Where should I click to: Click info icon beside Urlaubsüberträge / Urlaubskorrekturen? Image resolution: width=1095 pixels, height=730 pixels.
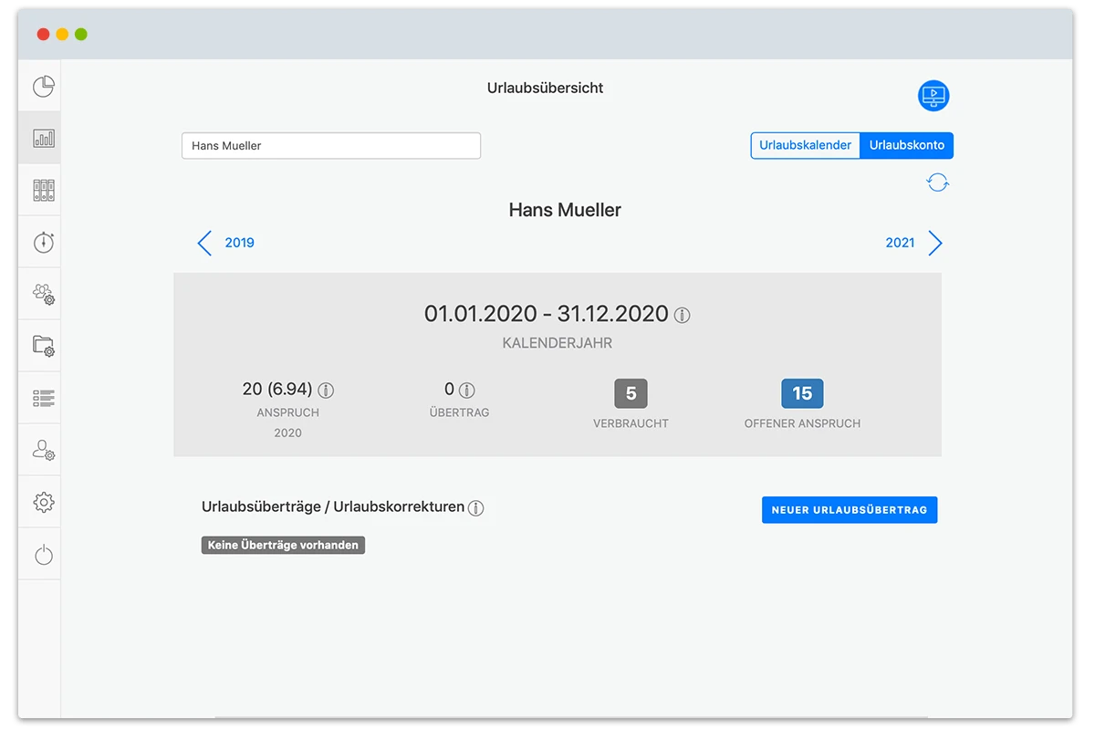[x=475, y=508]
